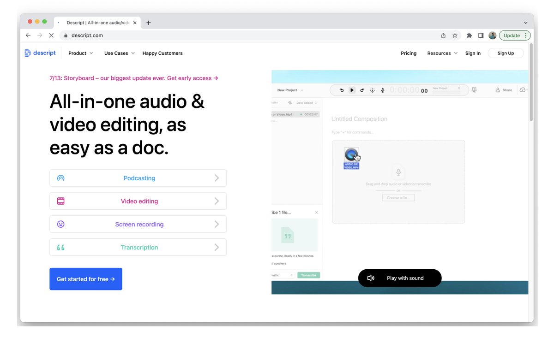The image size is (554, 349).
Task: Click the play button in the demo toolbar
Action: coord(352,90)
